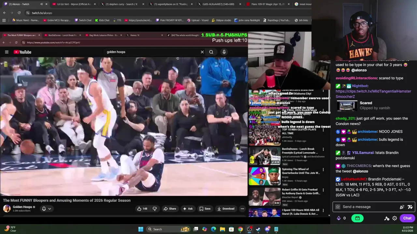The image size is (417, 234).
Task: Open the chat identity star icon
Action: 338,207
